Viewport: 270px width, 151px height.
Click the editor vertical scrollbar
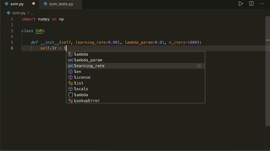[x=267, y=71]
